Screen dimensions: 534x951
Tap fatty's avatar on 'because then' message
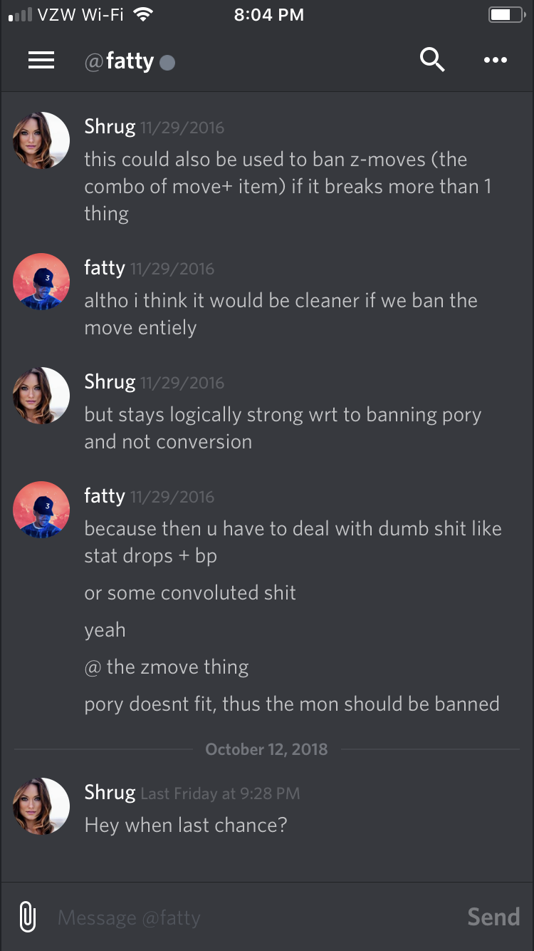coord(41,510)
